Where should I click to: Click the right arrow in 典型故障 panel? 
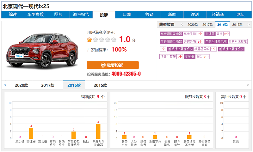click(x=249, y=25)
